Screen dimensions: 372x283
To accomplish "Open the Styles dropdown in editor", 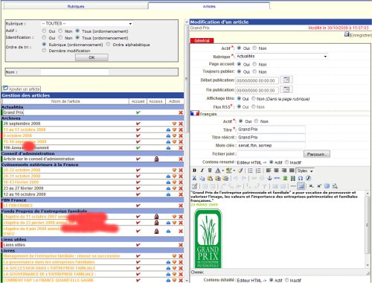I will click(305, 171).
